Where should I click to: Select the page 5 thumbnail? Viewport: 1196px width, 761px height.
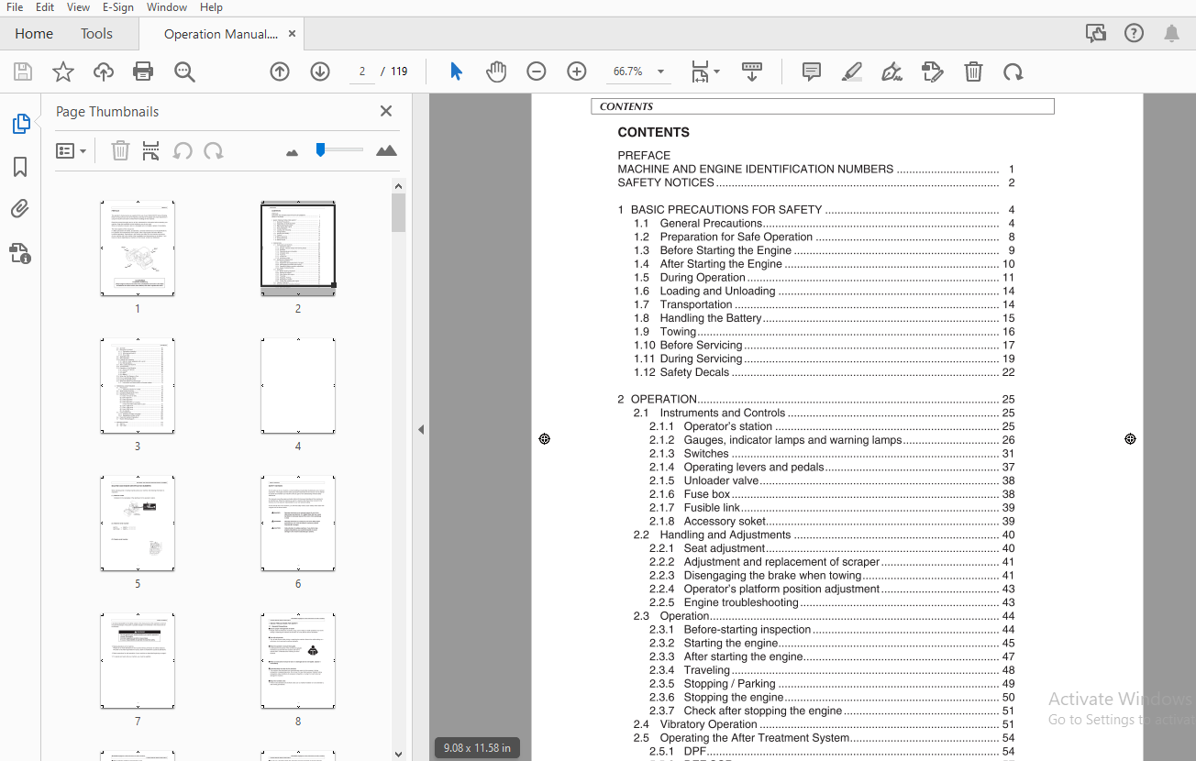click(x=138, y=524)
